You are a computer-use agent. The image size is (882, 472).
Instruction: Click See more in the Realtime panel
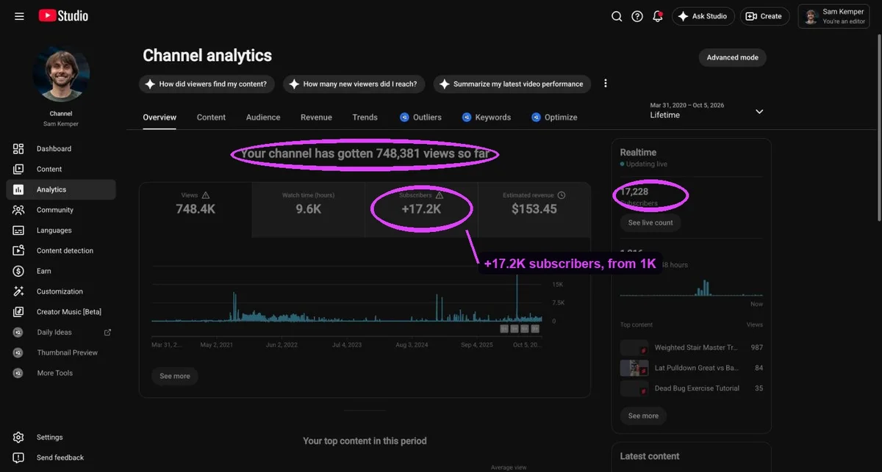point(643,416)
